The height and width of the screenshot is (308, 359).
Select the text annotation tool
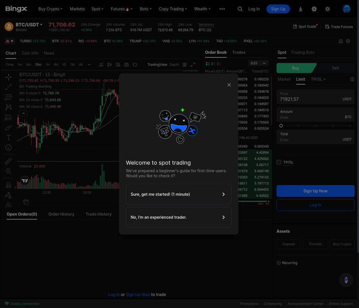(x=8, y=138)
